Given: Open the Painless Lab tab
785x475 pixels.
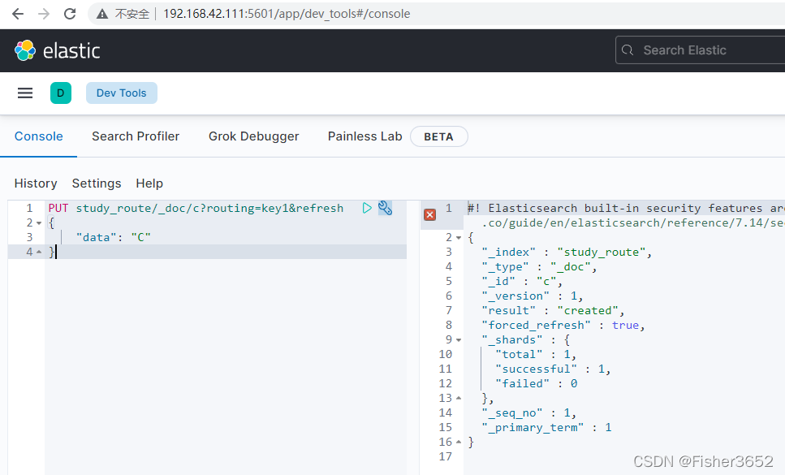Looking at the screenshot, I should click(x=364, y=136).
